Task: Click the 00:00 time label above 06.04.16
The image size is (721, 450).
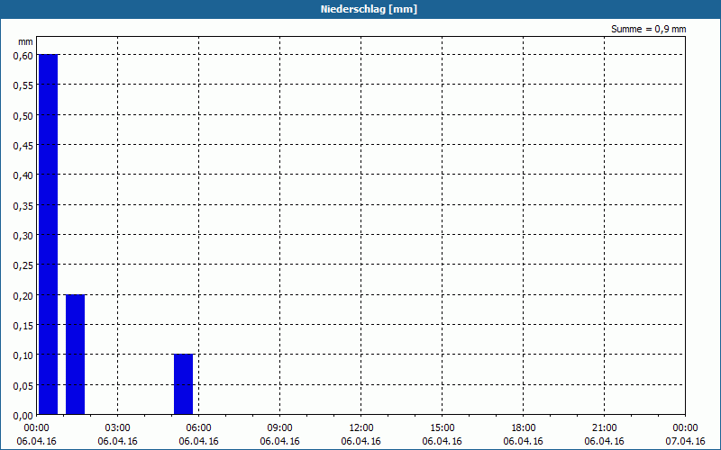Action: coord(36,428)
